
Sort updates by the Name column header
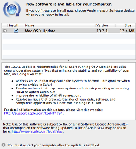pos(59,25)
